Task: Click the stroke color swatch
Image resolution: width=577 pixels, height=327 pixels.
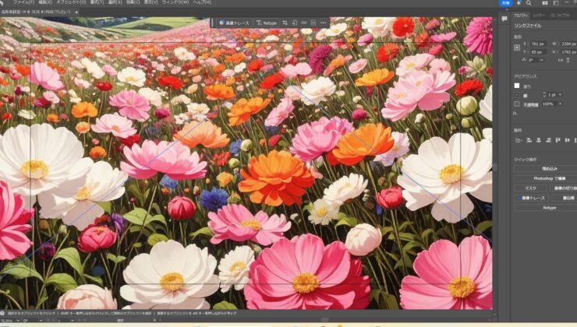Action: point(516,94)
